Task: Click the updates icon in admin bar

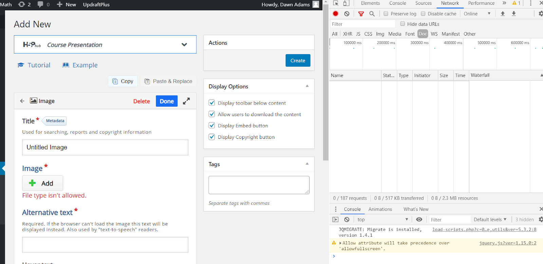Action: coord(21,4)
